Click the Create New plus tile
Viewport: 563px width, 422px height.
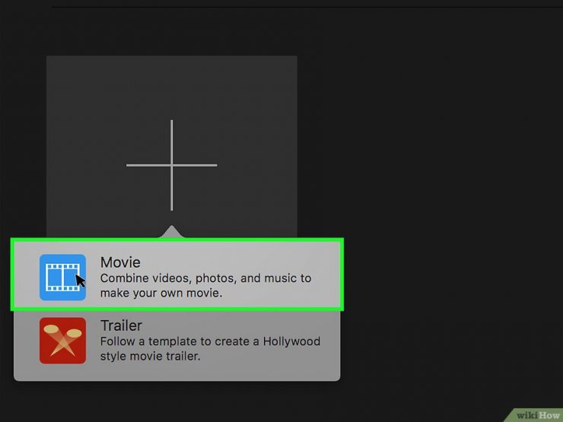[172, 147]
